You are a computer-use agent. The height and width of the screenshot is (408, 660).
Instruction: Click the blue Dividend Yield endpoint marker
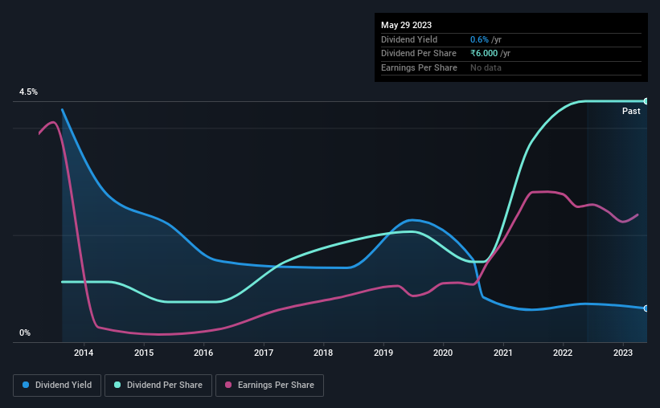tap(646, 308)
